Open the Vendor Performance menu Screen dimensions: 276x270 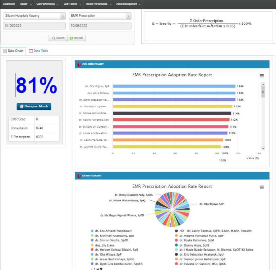[98, 4]
